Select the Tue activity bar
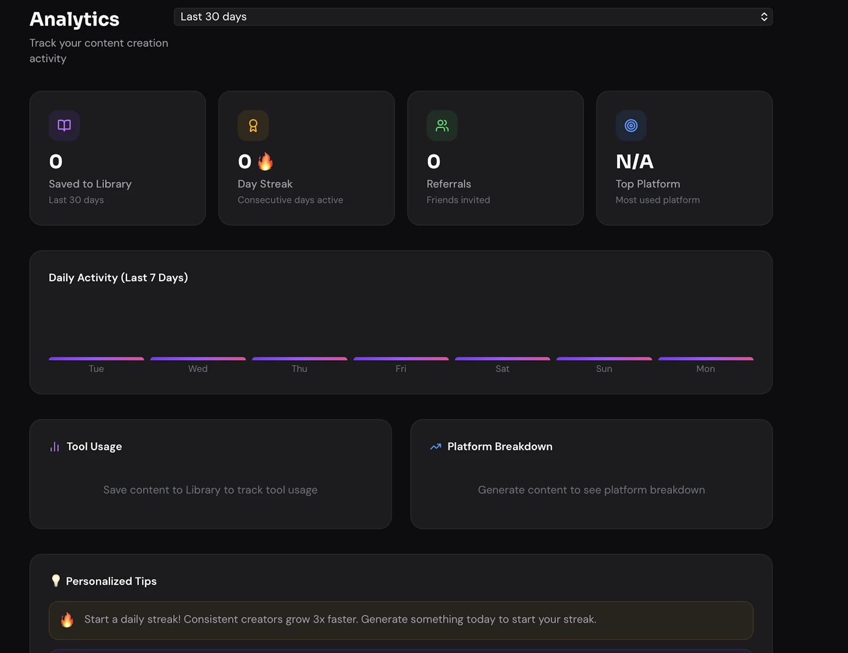Image resolution: width=848 pixels, height=653 pixels. (x=96, y=359)
